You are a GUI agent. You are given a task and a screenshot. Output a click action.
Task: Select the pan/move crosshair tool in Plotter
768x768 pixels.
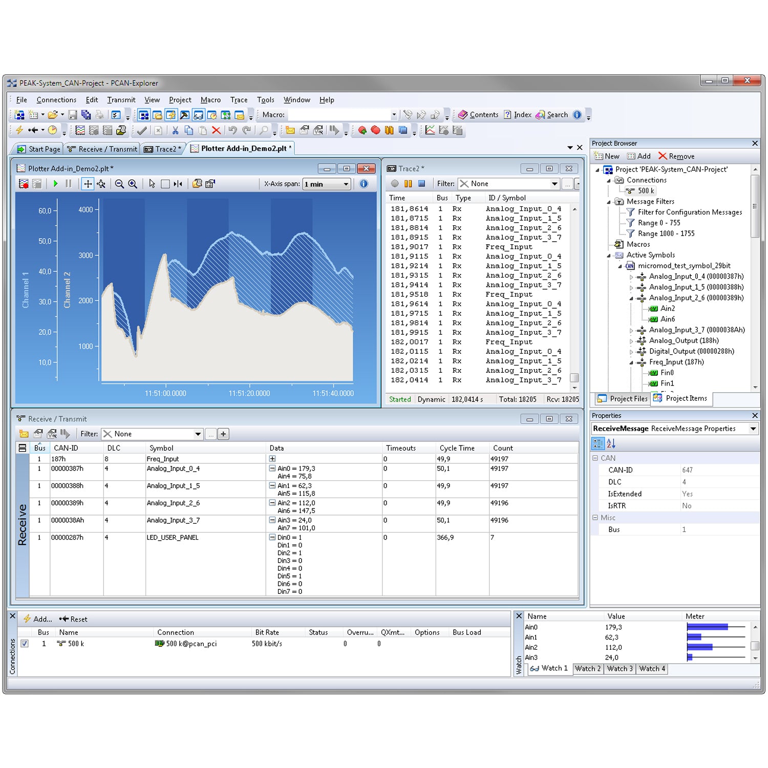(88, 184)
